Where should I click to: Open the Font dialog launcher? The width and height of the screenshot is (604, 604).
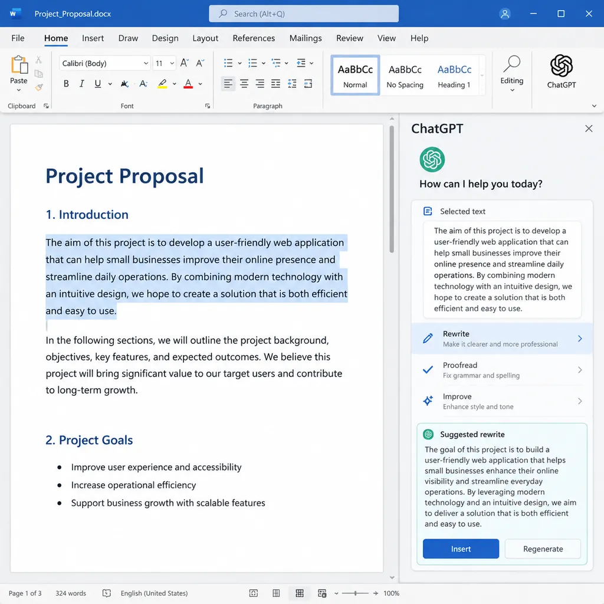tap(208, 106)
